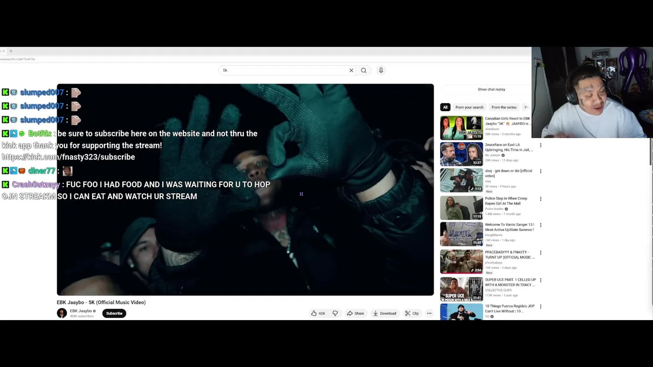This screenshot has width=653, height=367.
Task: Select the All filter chip
Action: pyautogui.click(x=445, y=107)
